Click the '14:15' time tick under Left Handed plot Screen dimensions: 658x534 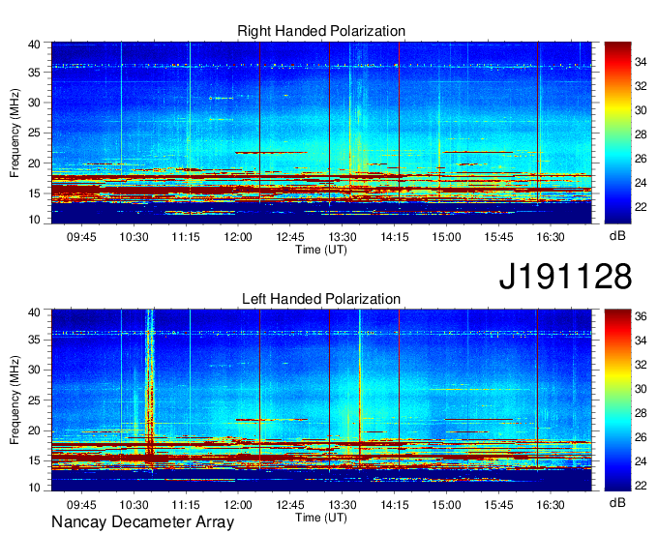click(395, 505)
